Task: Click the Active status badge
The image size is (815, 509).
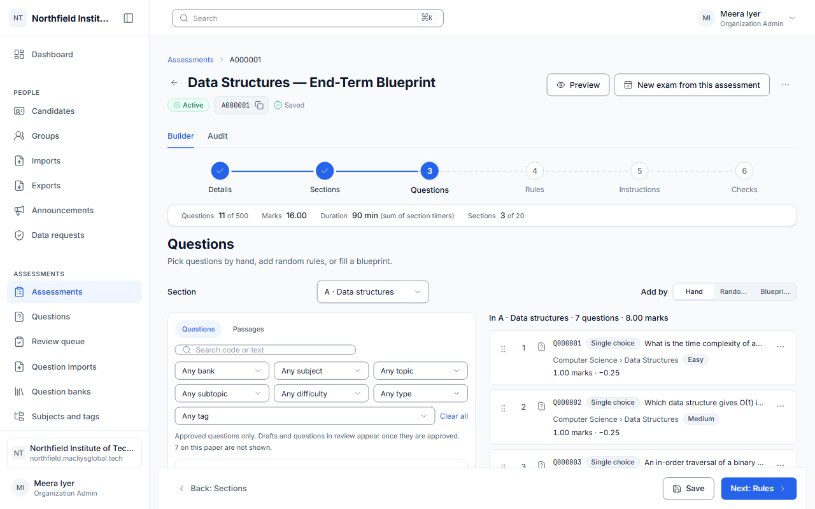Action: click(x=188, y=106)
